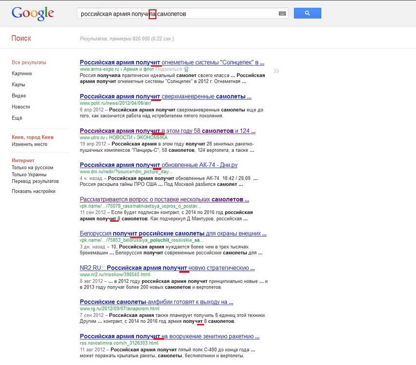Viewport: 416px width, 365px height.
Task: Expand the Ещё menu in sidebar
Action: tap(17, 118)
